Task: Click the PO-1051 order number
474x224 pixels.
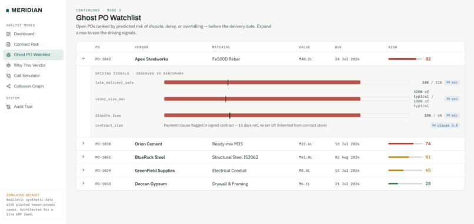Action: (103, 157)
